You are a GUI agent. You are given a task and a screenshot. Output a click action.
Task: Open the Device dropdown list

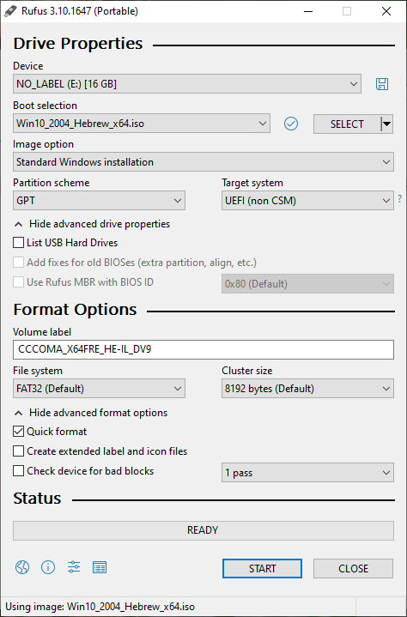[187, 84]
